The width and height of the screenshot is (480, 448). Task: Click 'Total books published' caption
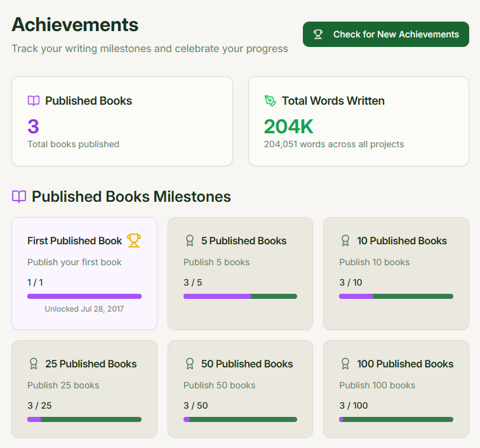pos(74,144)
